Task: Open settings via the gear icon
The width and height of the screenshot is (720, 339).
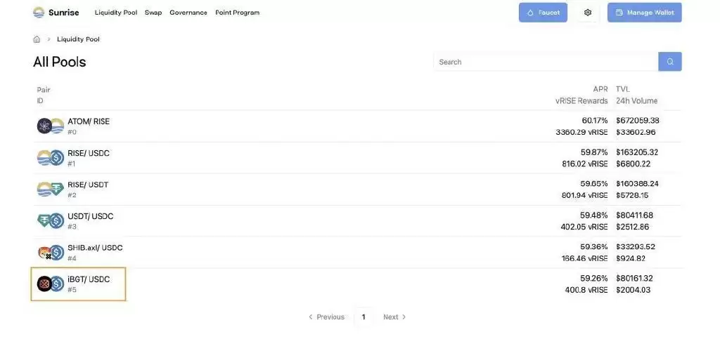Action: (x=588, y=13)
